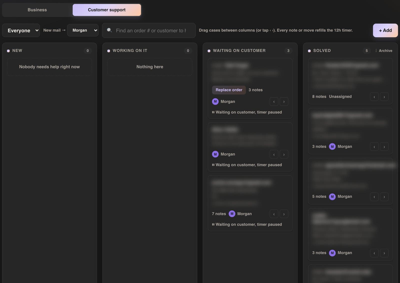The height and width of the screenshot is (283, 400).
Task: Click the Waiting on customer count badge 3
Action: [288, 51]
